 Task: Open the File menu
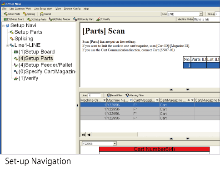4,9
